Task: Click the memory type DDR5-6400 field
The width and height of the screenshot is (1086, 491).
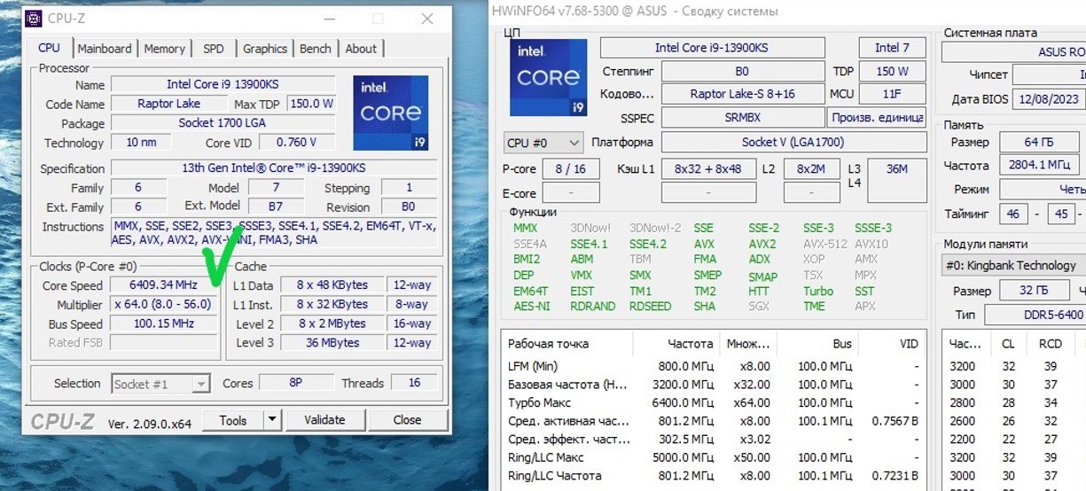Action: tap(1035, 315)
